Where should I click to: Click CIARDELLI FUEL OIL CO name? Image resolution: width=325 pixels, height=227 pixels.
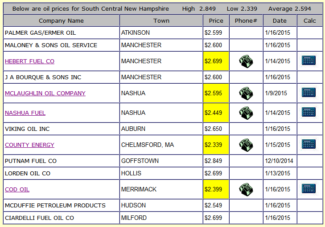(x=39, y=218)
